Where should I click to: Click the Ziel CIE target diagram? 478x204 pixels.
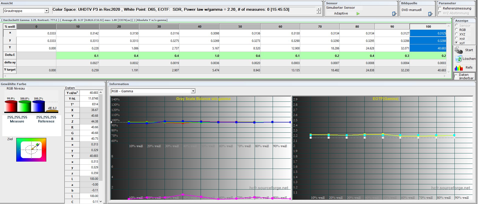point(31,150)
